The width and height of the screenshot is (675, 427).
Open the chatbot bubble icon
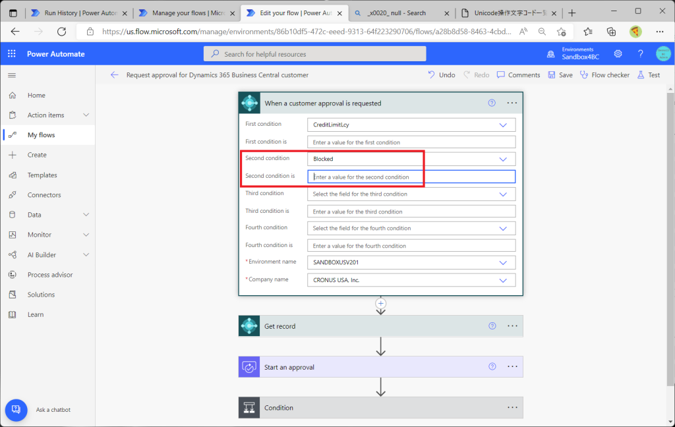pos(16,409)
